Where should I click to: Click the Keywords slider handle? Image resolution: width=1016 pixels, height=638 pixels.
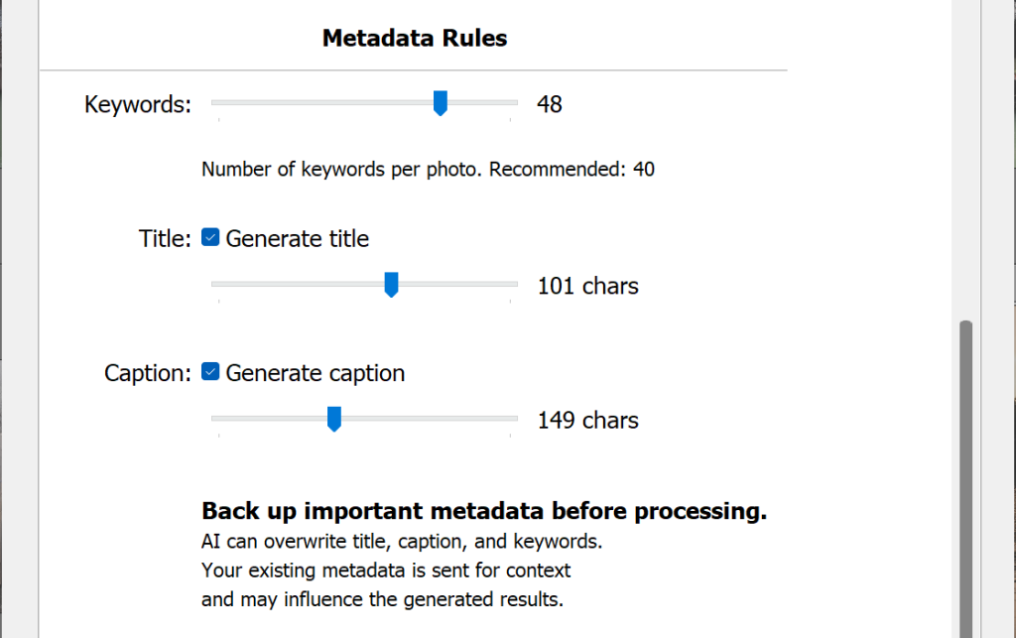(441, 102)
